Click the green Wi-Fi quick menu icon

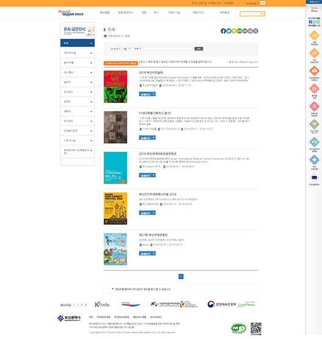[x=314, y=124]
